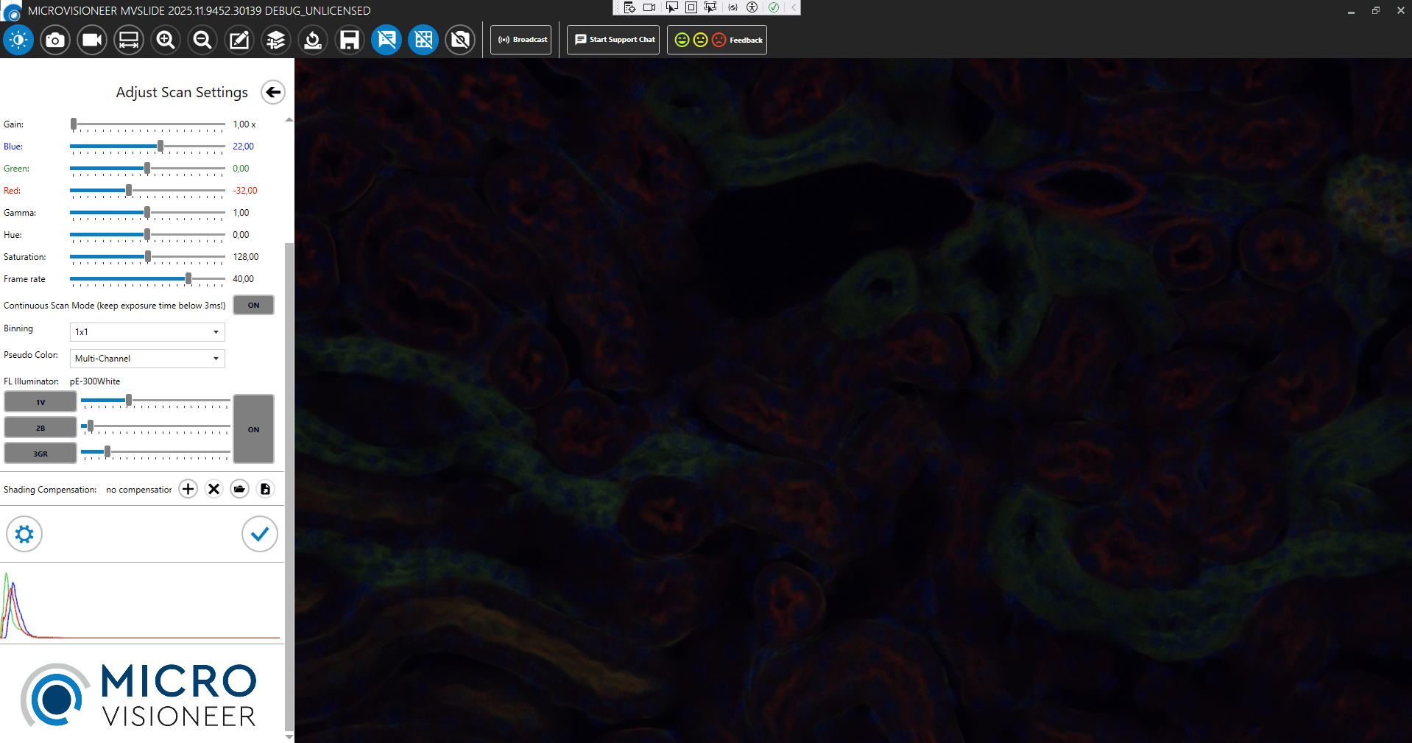Select the Zoom Out magnifier tool
The image size is (1412, 743).
202,40
